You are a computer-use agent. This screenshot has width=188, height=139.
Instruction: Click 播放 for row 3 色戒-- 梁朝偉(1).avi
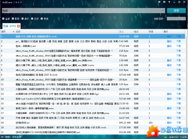coord(169,46)
